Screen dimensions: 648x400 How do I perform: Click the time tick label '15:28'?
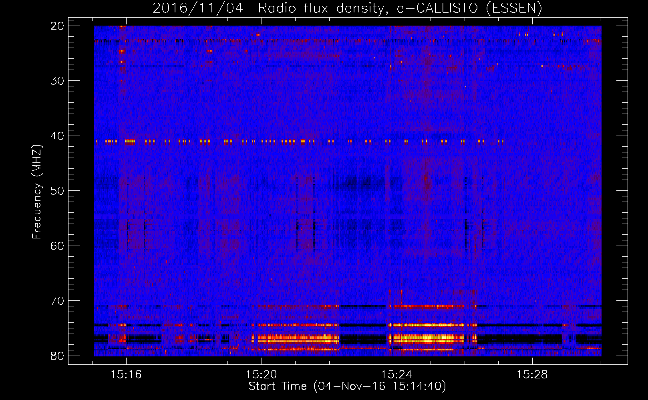[532, 375]
